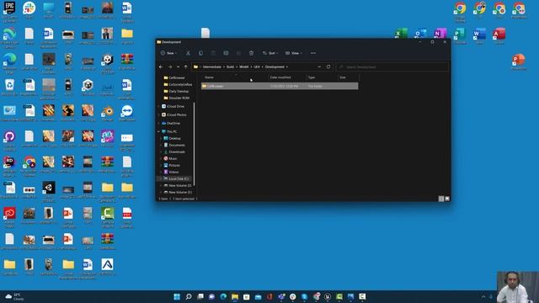Viewport: 539px width, 303px height.
Task: Open the recent locations chevron
Action: tap(178, 67)
